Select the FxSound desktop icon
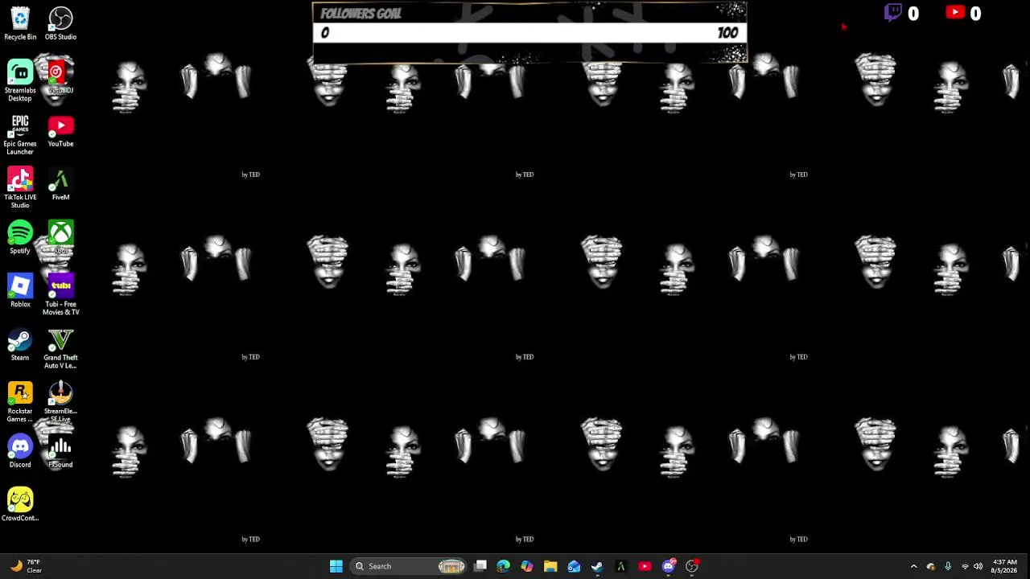Image resolution: width=1030 pixels, height=579 pixels. (x=60, y=451)
